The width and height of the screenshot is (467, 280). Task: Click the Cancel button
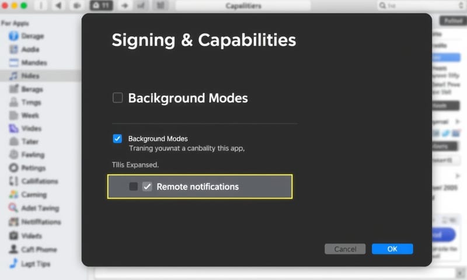click(x=345, y=249)
